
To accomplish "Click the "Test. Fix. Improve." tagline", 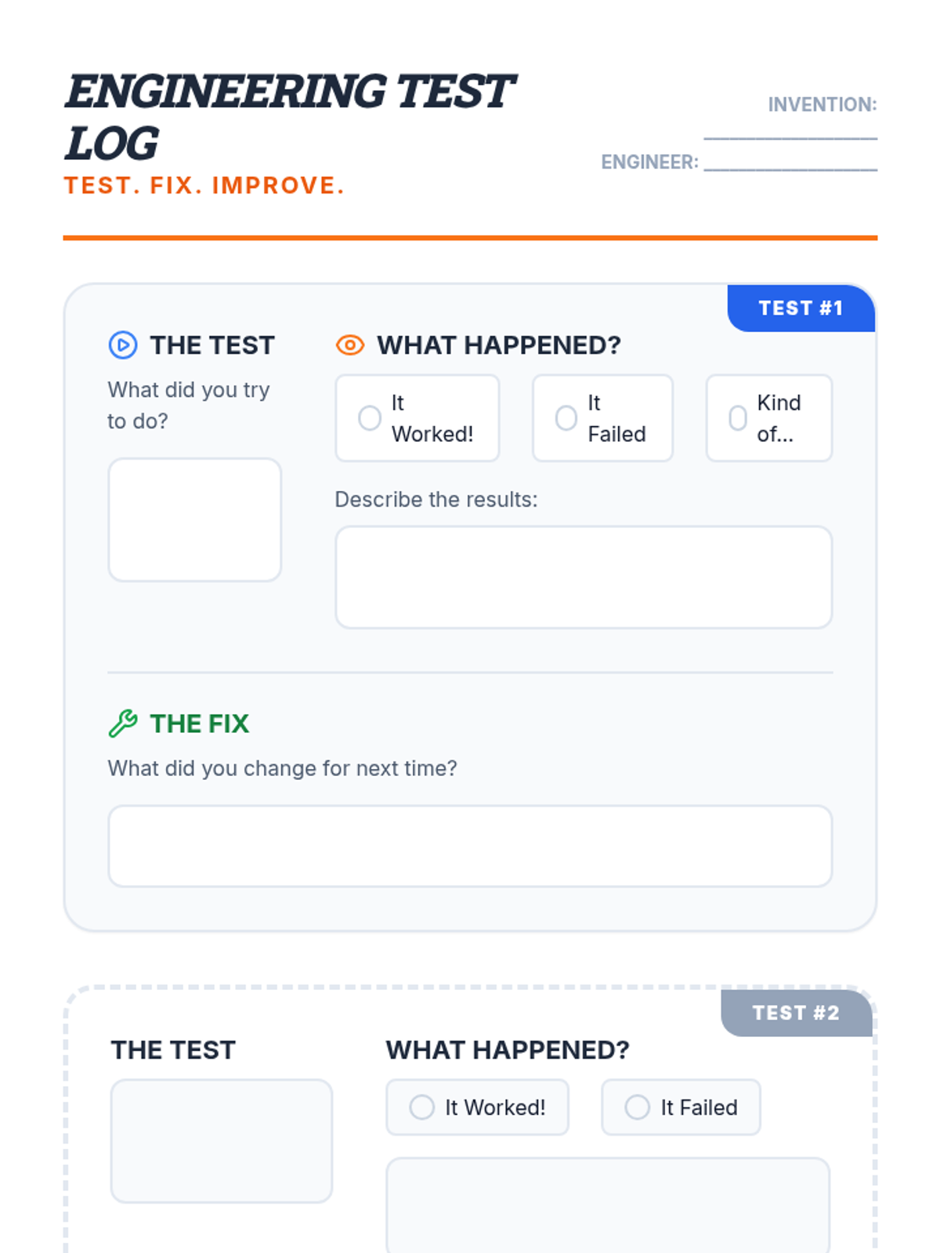I will click(x=204, y=186).
